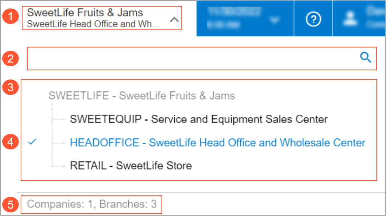Focus the branch search input box
Image resolution: width=386 pixels, height=216 pixels.
pyautogui.click(x=192, y=58)
